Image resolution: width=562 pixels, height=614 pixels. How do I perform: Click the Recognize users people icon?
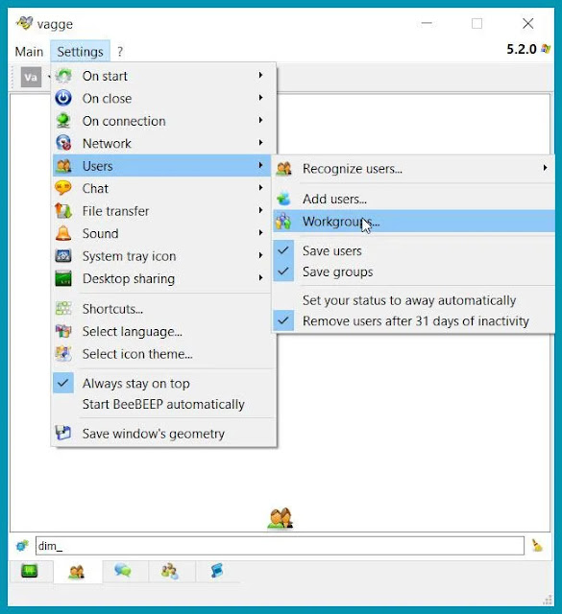coord(283,169)
